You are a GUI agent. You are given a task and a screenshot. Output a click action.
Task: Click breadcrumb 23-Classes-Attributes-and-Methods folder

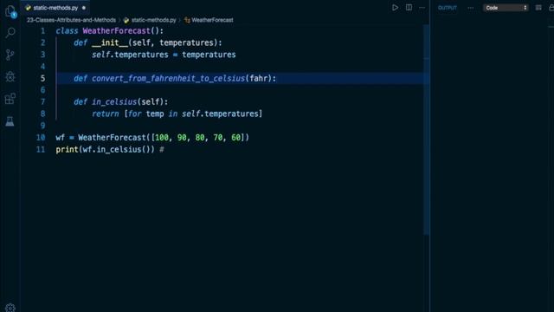71,20
